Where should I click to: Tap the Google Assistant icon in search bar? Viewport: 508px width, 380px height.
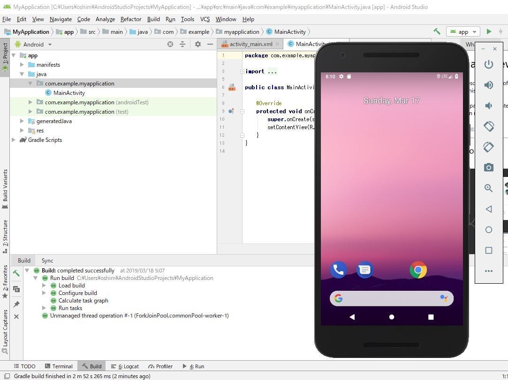coord(444,298)
